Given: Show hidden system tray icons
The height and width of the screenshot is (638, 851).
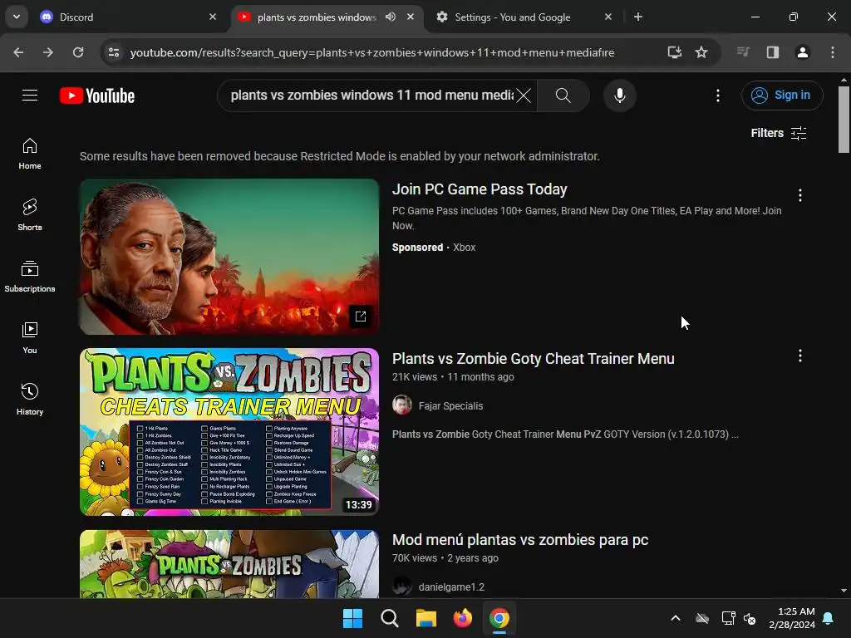Looking at the screenshot, I should [676, 618].
